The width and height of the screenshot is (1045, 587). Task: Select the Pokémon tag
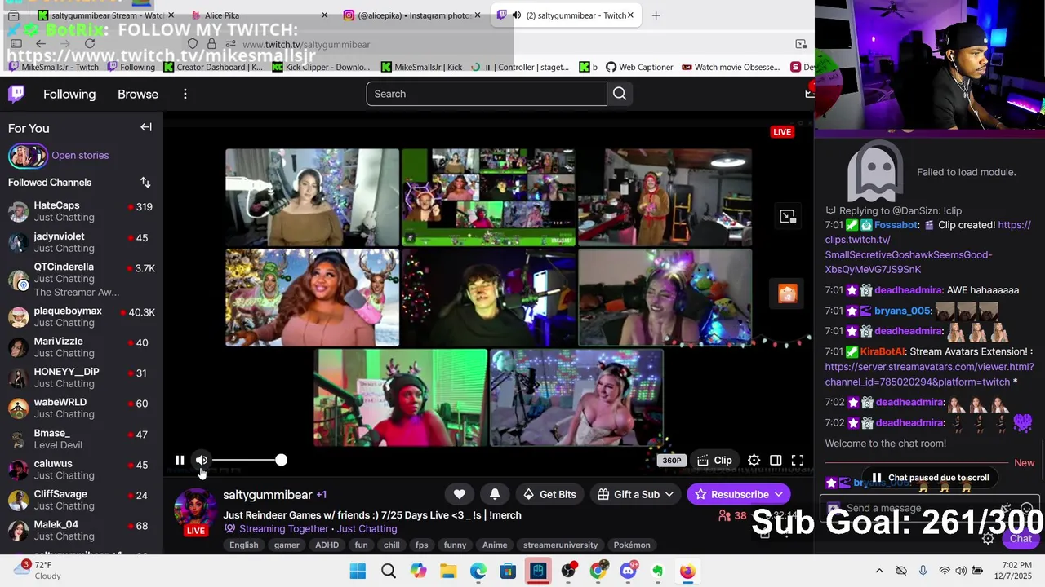(632, 545)
